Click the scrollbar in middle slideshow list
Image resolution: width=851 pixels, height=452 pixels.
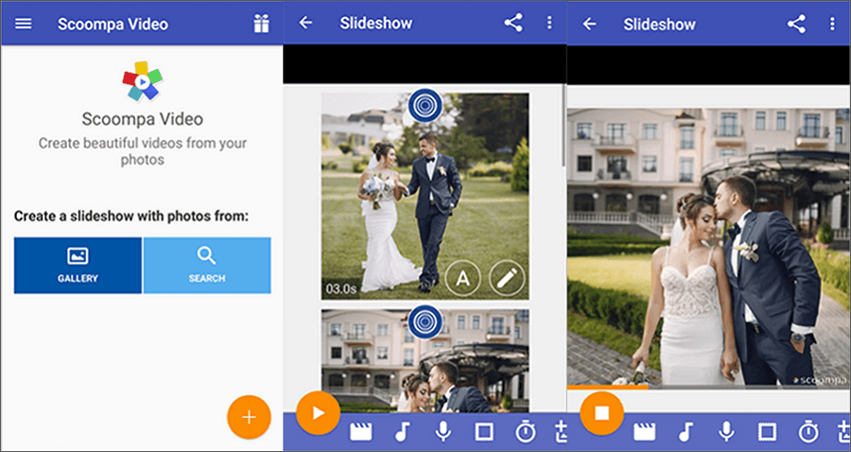(x=564, y=126)
